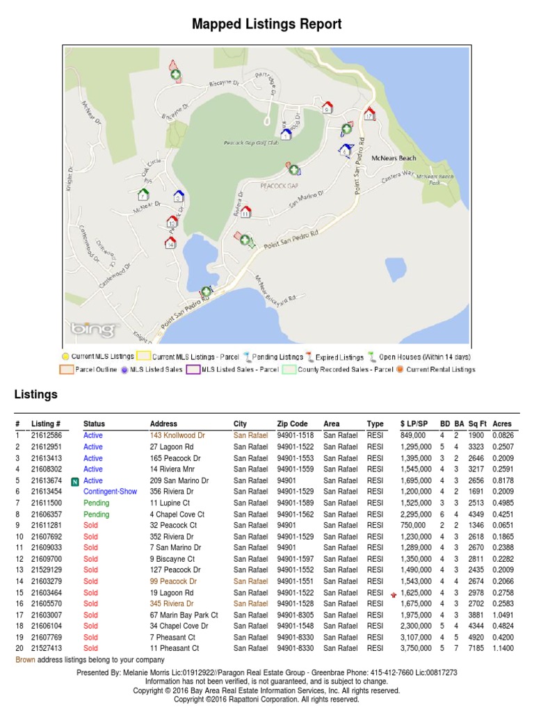Viewport: 534px width, 712px height.
Task: Click the Expired Listings pin legend icon
Action: [x=309, y=357]
